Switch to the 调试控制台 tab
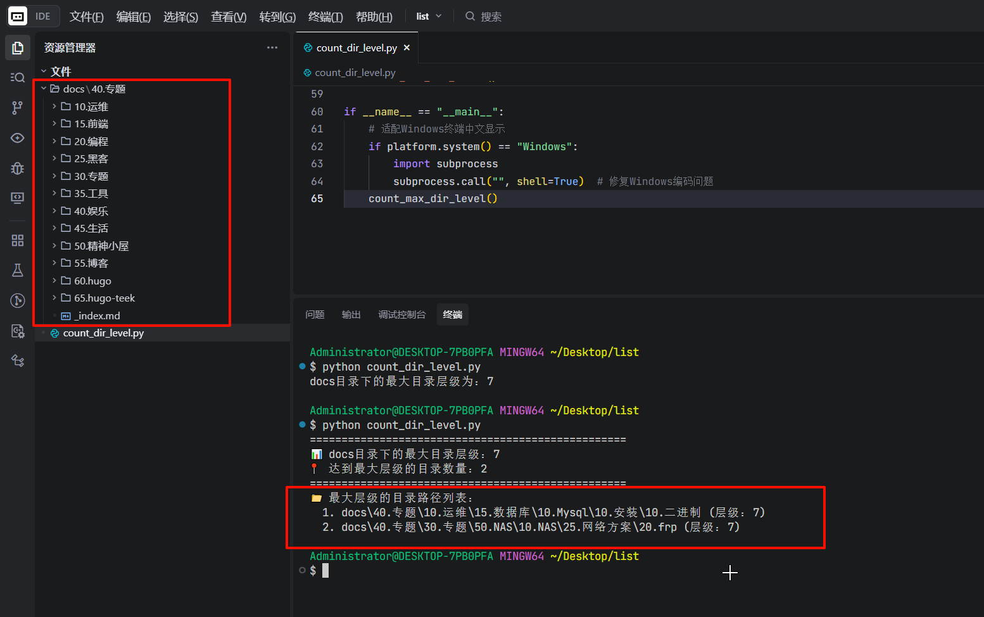 (x=401, y=314)
